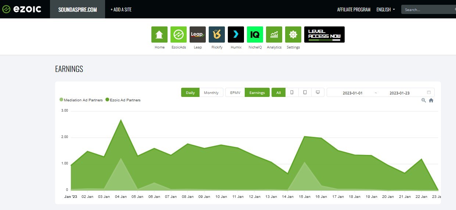Open the Home icon

(159, 35)
